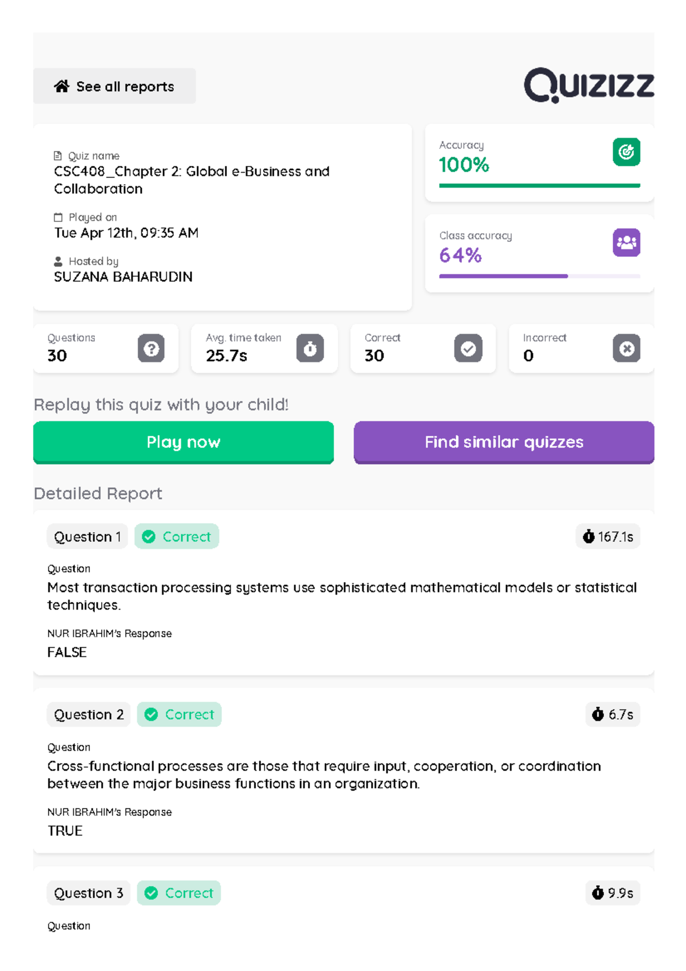Select the Correct badge on Question 3
The width and height of the screenshot is (686, 971).
point(178,893)
